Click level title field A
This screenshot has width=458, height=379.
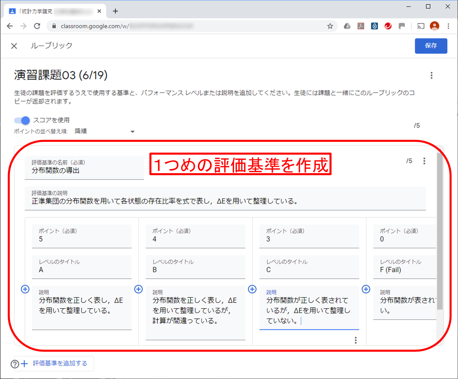(82, 267)
